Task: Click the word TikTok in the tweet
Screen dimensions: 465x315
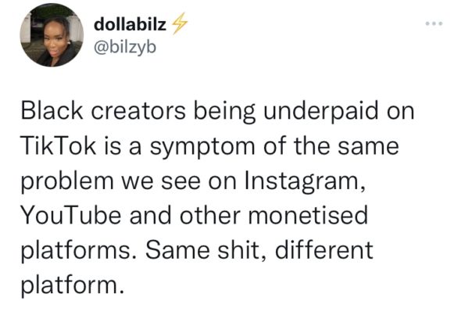Action: (59, 146)
